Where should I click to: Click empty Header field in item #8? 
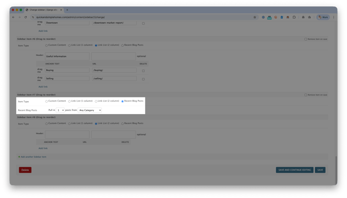pyautogui.click(x=67, y=135)
